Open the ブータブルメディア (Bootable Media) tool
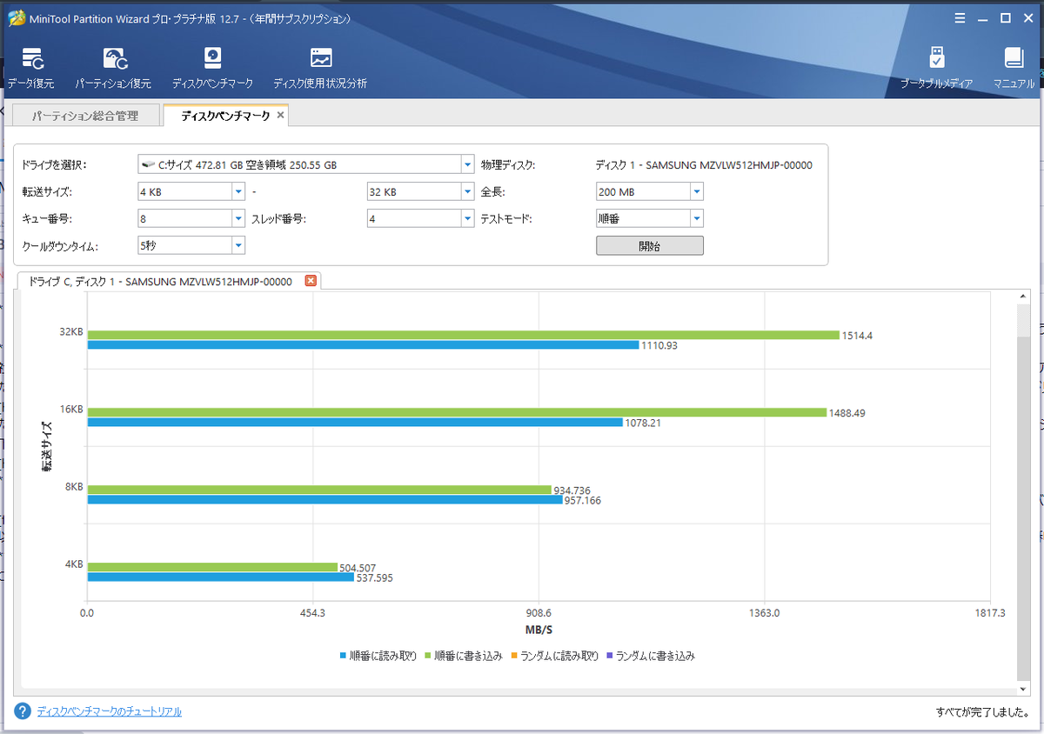Screen dimensions: 1044x734 [936, 69]
